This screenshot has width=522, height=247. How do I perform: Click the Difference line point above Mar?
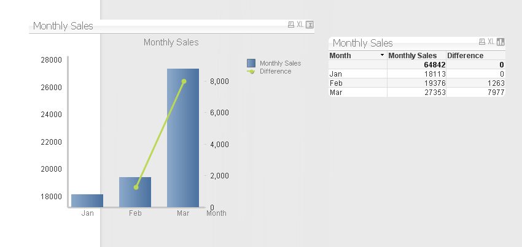184,82
